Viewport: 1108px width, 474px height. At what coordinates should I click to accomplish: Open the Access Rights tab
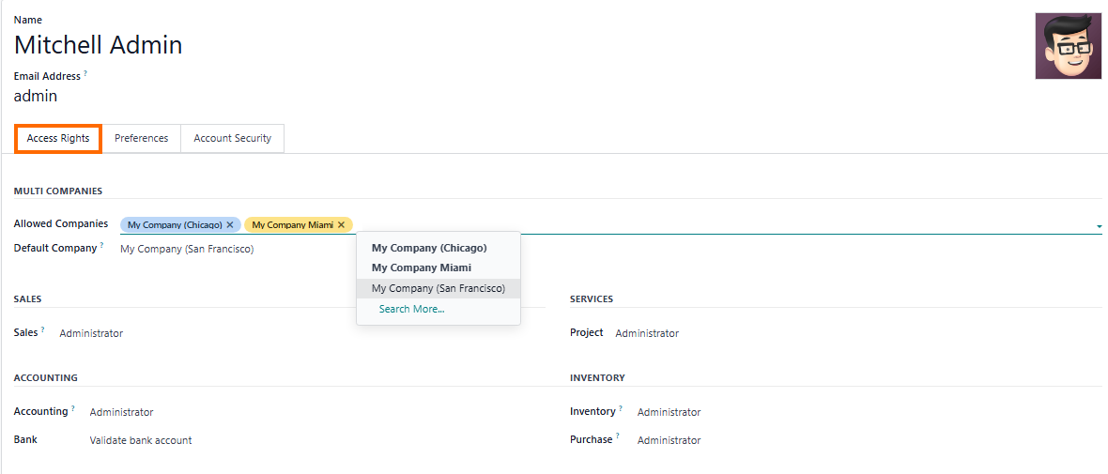pyautogui.click(x=58, y=139)
